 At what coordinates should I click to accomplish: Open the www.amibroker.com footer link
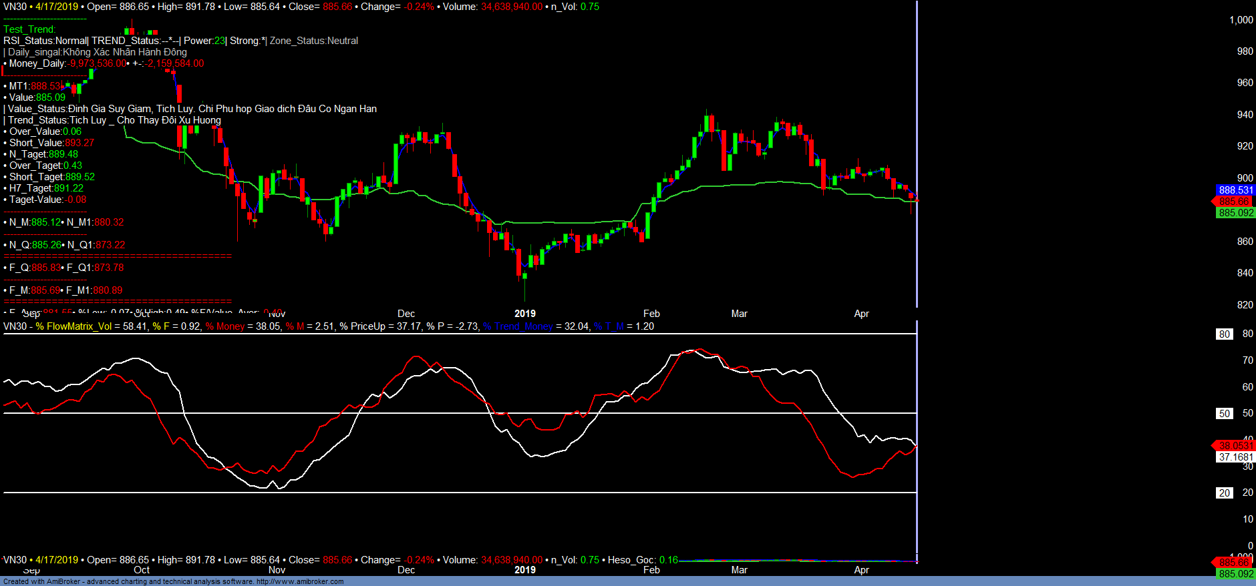tap(300, 581)
